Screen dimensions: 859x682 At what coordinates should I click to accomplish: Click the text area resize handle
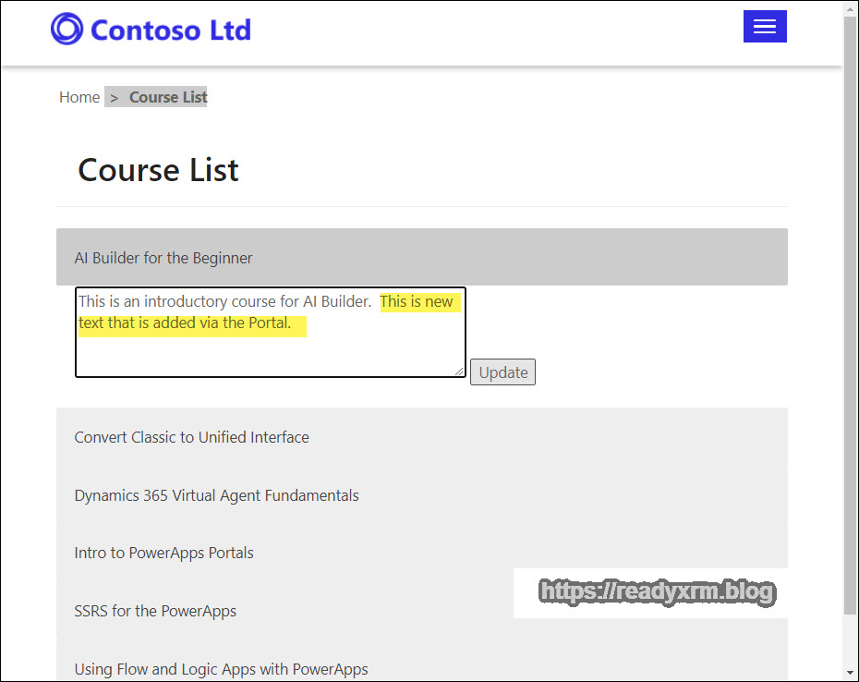coord(459,371)
